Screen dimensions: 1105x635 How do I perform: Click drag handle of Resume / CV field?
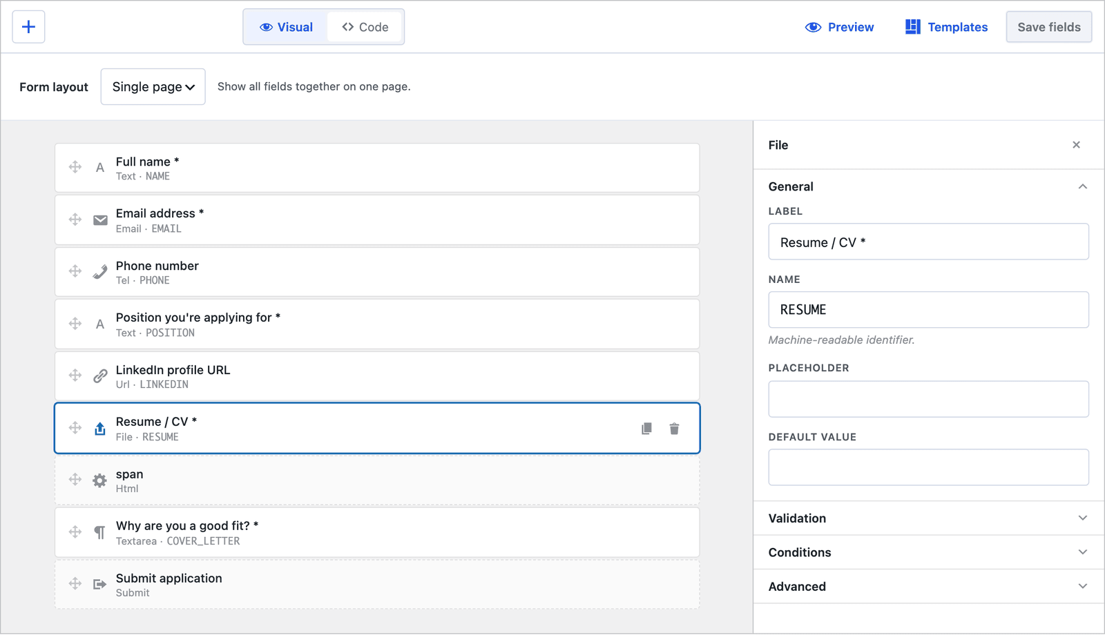[75, 428]
